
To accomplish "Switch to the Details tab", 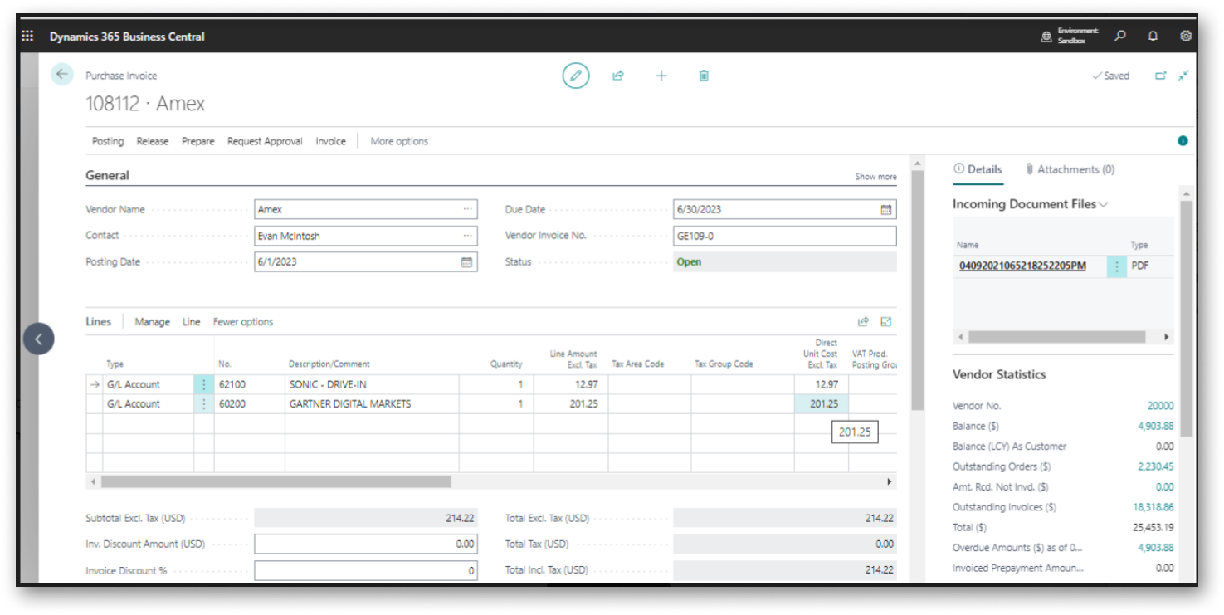I will (x=978, y=169).
